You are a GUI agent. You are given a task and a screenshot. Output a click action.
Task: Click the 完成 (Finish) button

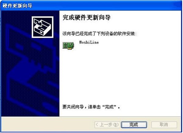[134, 125]
